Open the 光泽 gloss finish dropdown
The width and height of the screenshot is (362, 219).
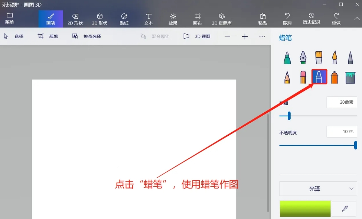318,189
